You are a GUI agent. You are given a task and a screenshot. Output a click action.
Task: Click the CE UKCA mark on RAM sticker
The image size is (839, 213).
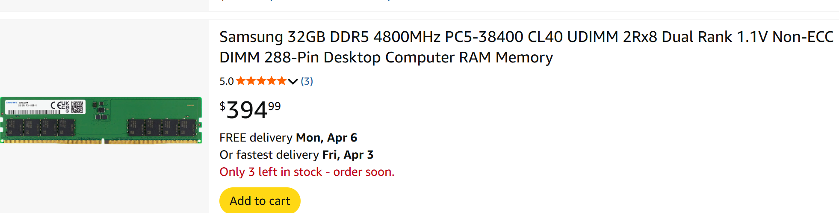pyautogui.click(x=60, y=106)
